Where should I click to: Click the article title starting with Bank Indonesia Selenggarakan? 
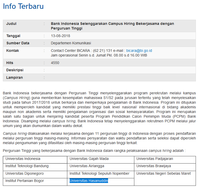pyautogui.click(x=112, y=26)
